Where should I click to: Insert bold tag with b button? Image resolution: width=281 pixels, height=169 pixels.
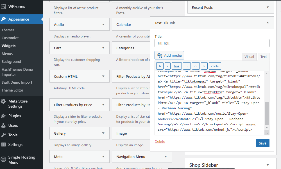(x=160, y=66)
